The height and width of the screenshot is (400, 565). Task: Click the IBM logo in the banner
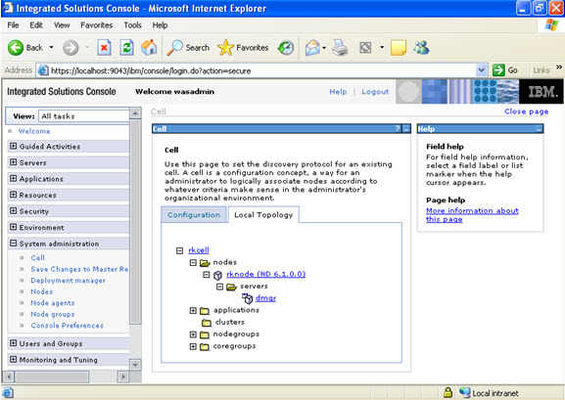[542, 92]
